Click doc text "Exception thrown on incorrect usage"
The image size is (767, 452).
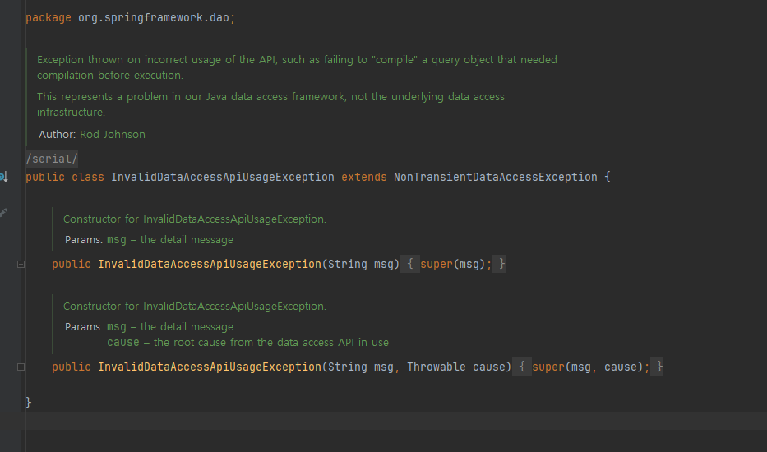[128, 60]
